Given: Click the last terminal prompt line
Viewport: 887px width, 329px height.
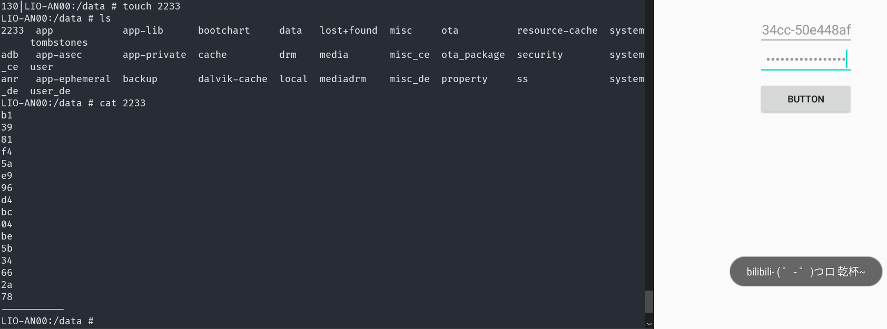Looking at the screenshot, I should pyautogui.click(x=47, y=321).
